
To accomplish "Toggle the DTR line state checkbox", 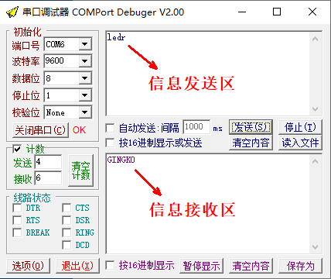I will [x=17, y=208].
